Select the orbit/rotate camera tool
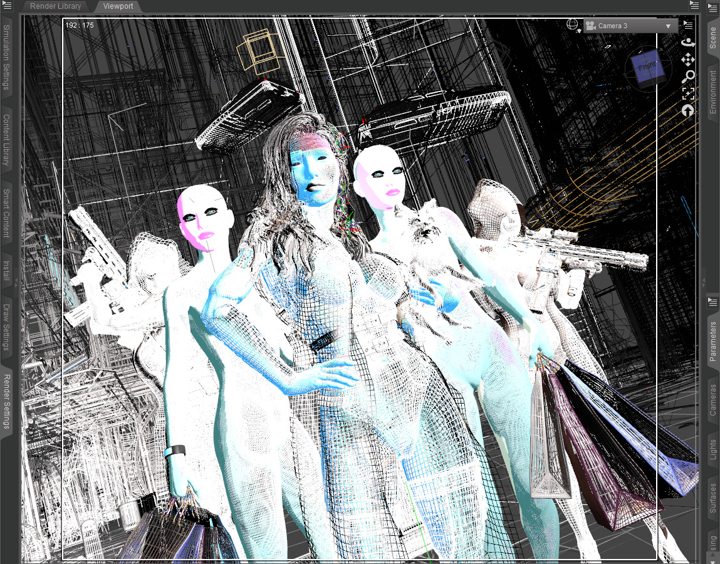720x564 pixels. point(688,43)
